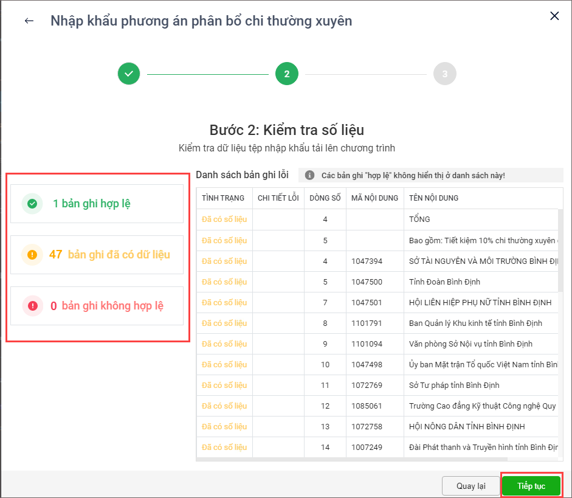Filter by 1 bản ghi hợp lệ card
Viewport: 572px width, 498px height.
(97, 204)
